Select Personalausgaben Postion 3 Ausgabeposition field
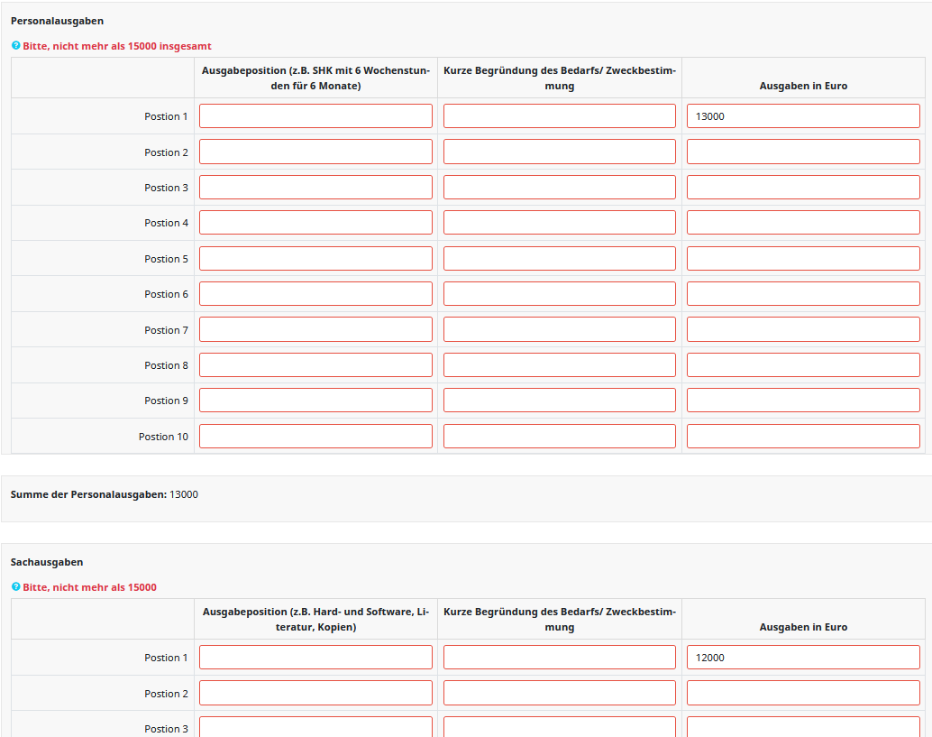The height and width of the screenshot is (737, 932). 315,188
